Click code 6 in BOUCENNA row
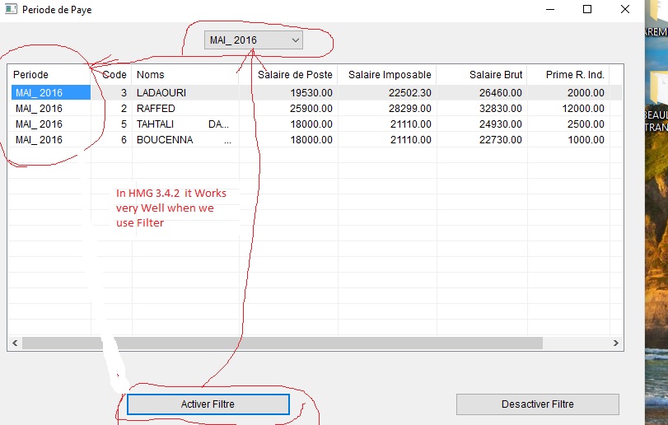 (x=124, y=140)
